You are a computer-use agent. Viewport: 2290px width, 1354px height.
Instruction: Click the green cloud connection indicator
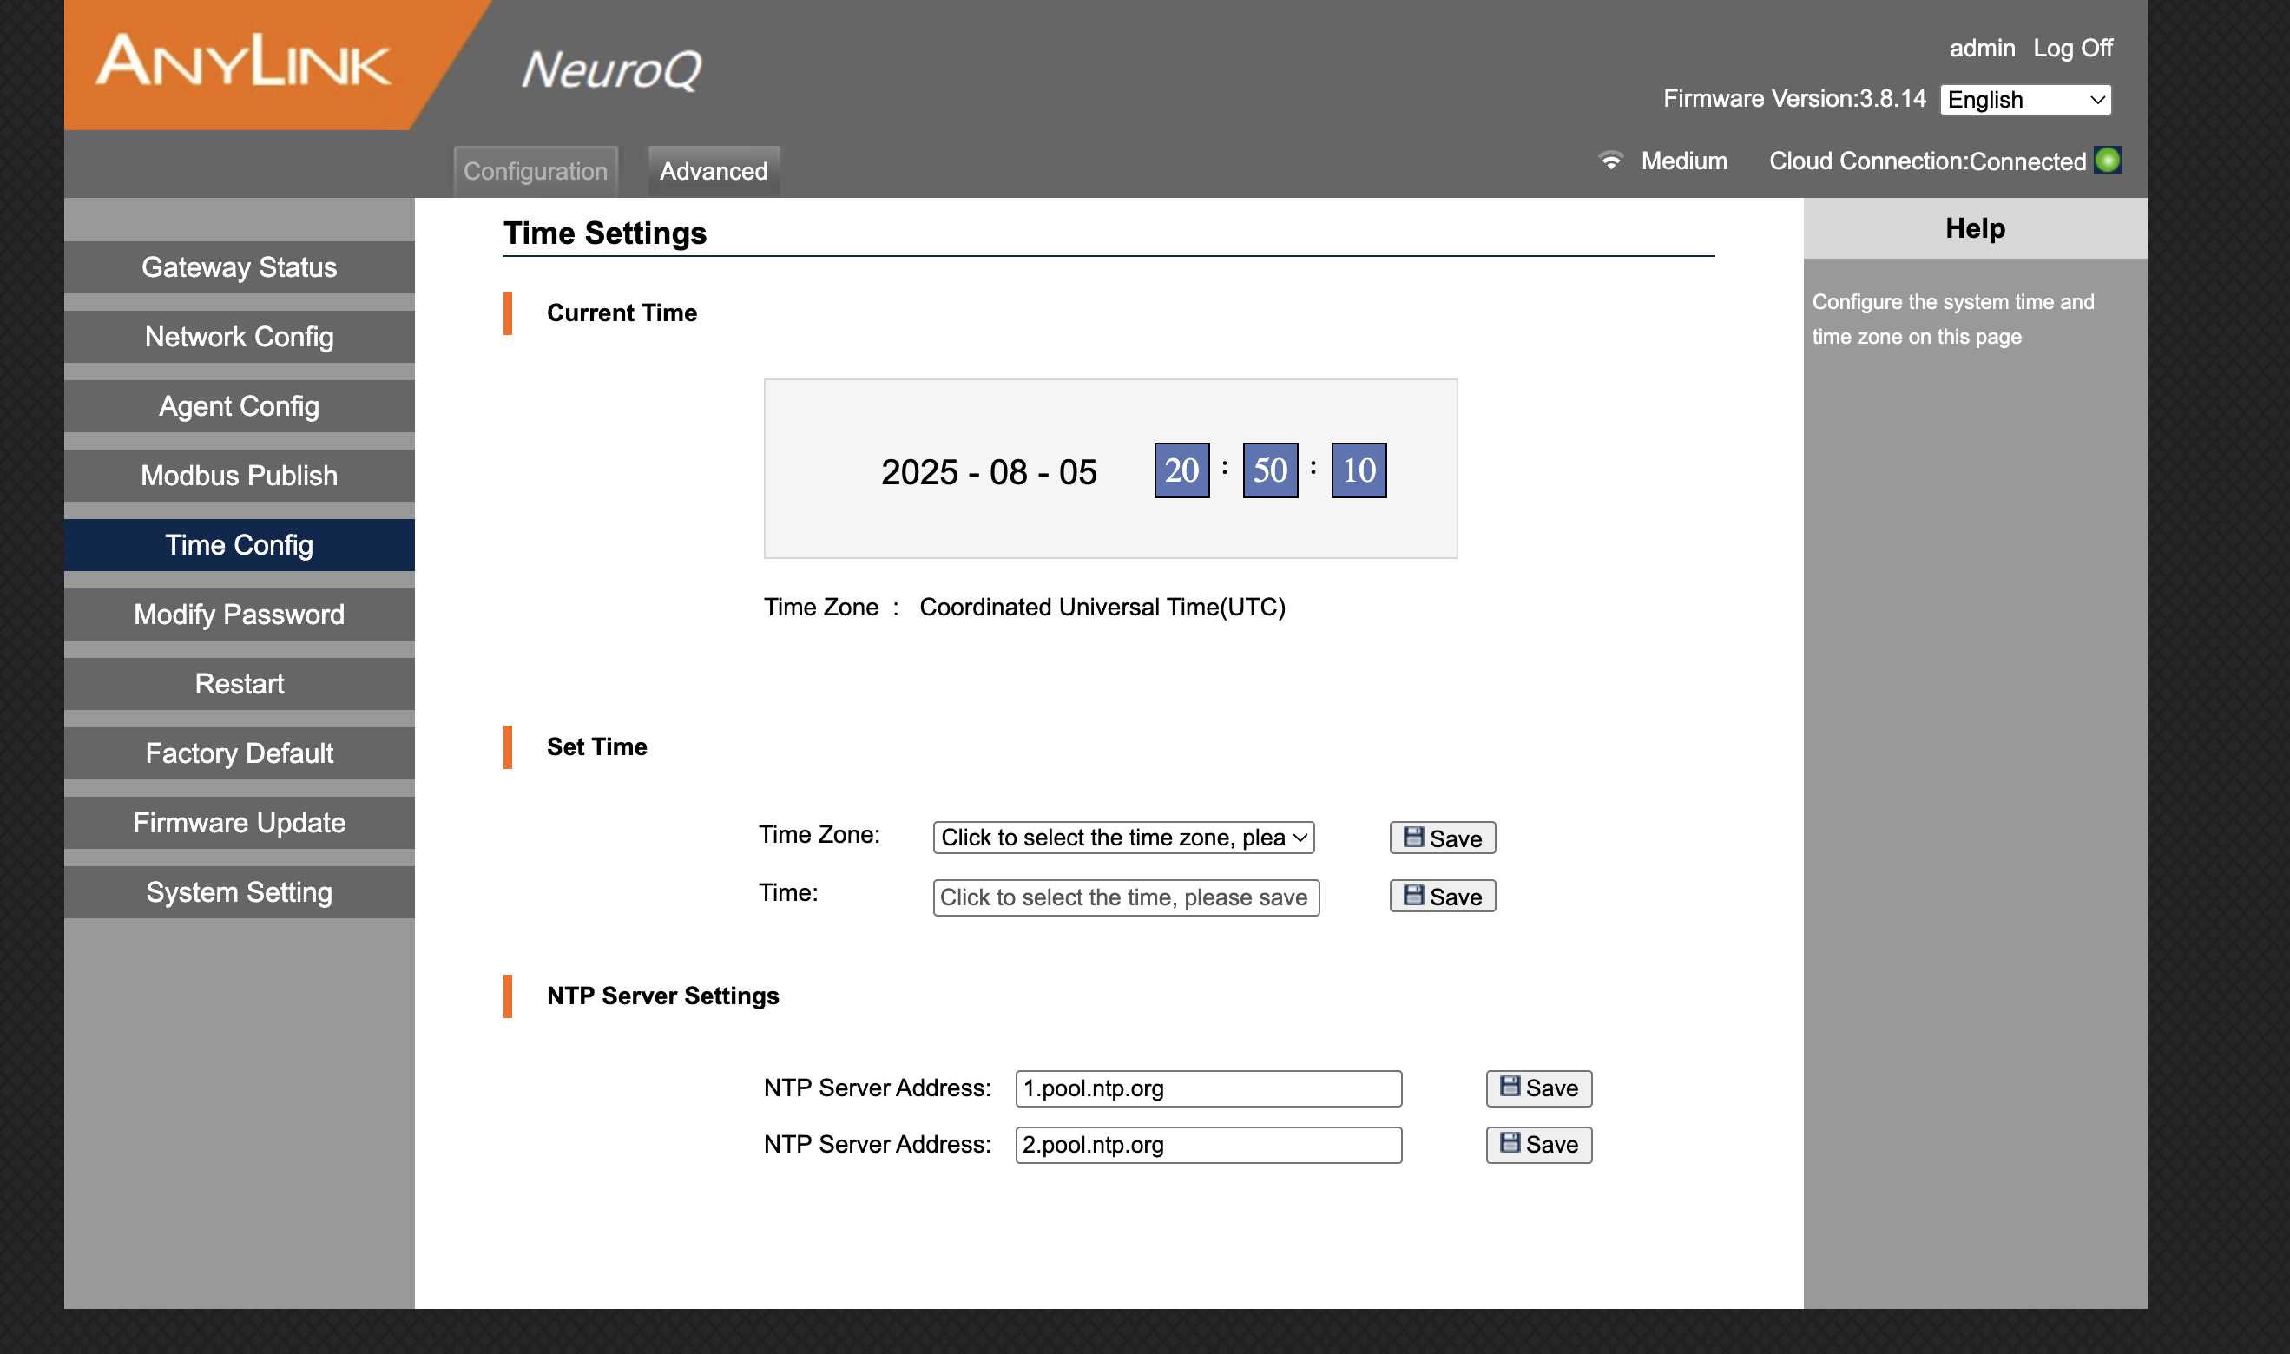tap(2107, 160)
